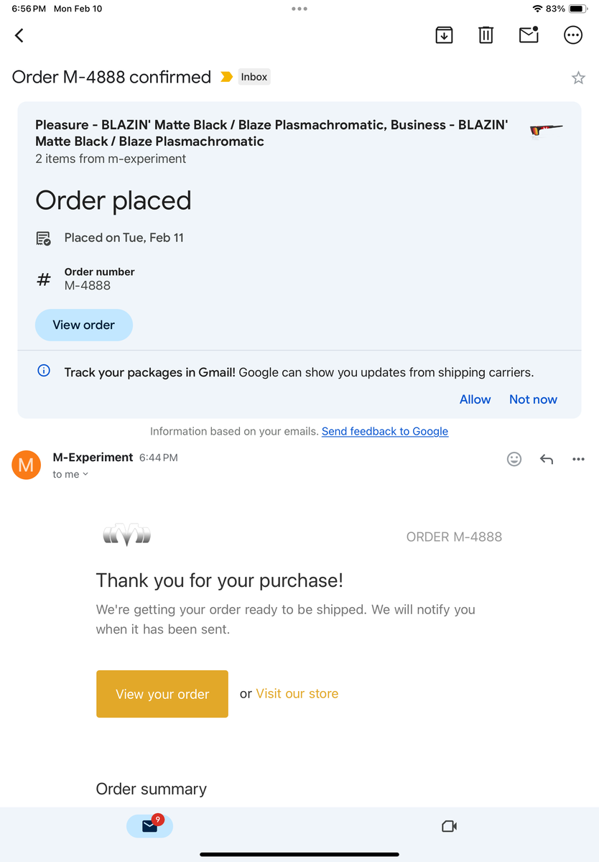The height and width of the screenshot is (862, 599).
Task: Star the Order M-4888 email
Action: 578,78
